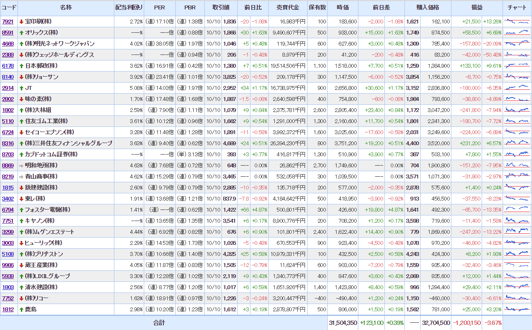This screenshot has width=532, height=330.
Task: Click the red down arrow next to 味の素(株)
Action: (21, 99)
